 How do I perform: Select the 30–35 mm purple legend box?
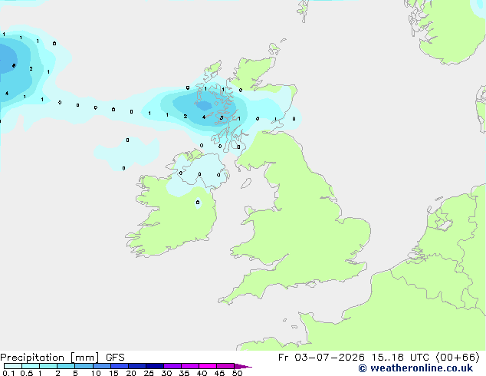[x=172, y=366]
